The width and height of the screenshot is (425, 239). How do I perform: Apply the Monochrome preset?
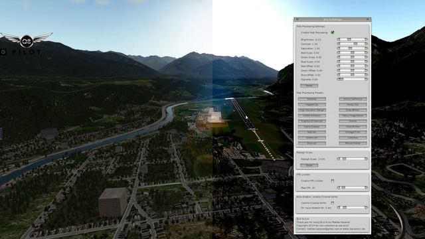[353, 143]
